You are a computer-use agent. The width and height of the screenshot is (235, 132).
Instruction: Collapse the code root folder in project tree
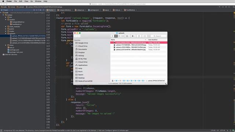(1, 13)
